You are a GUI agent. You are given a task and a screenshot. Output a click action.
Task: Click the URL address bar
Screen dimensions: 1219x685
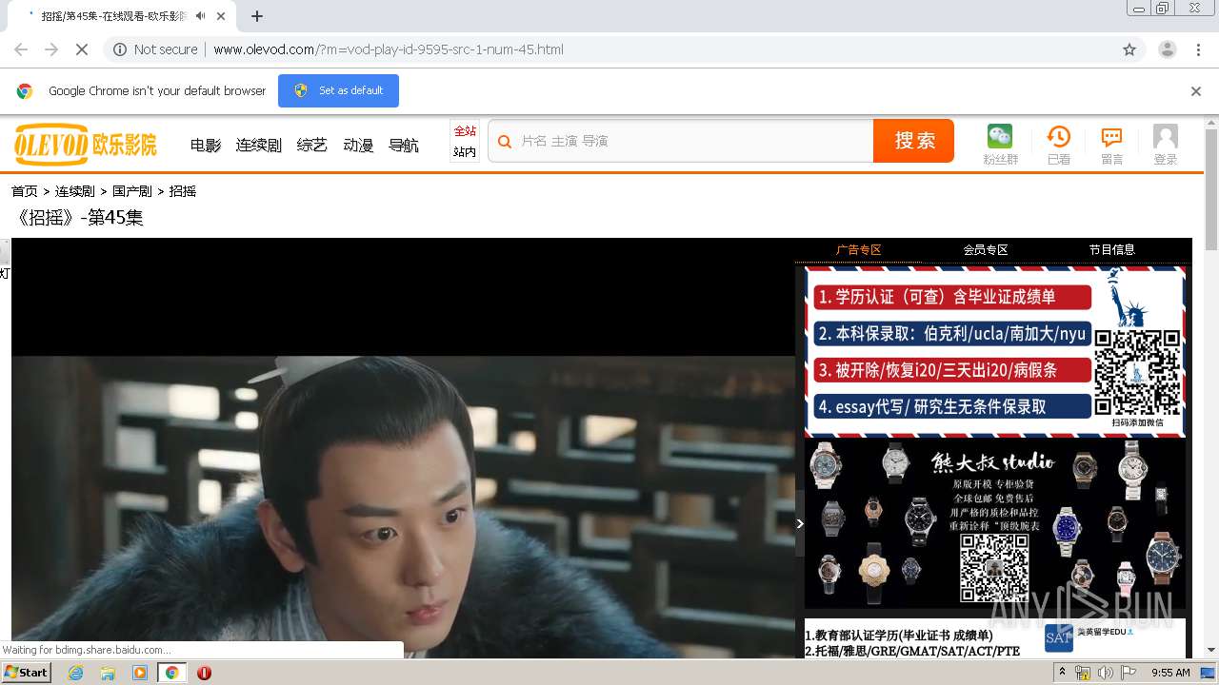point(624,49)
